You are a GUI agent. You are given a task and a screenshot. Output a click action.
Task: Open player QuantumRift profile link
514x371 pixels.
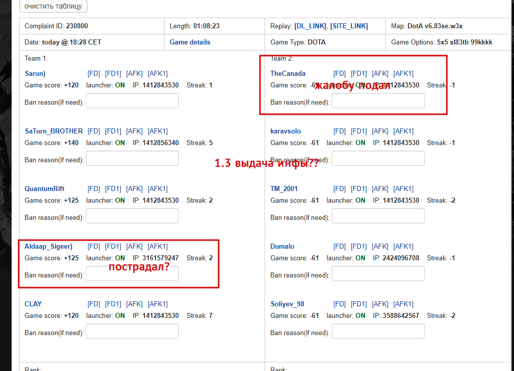pos(44,189)
